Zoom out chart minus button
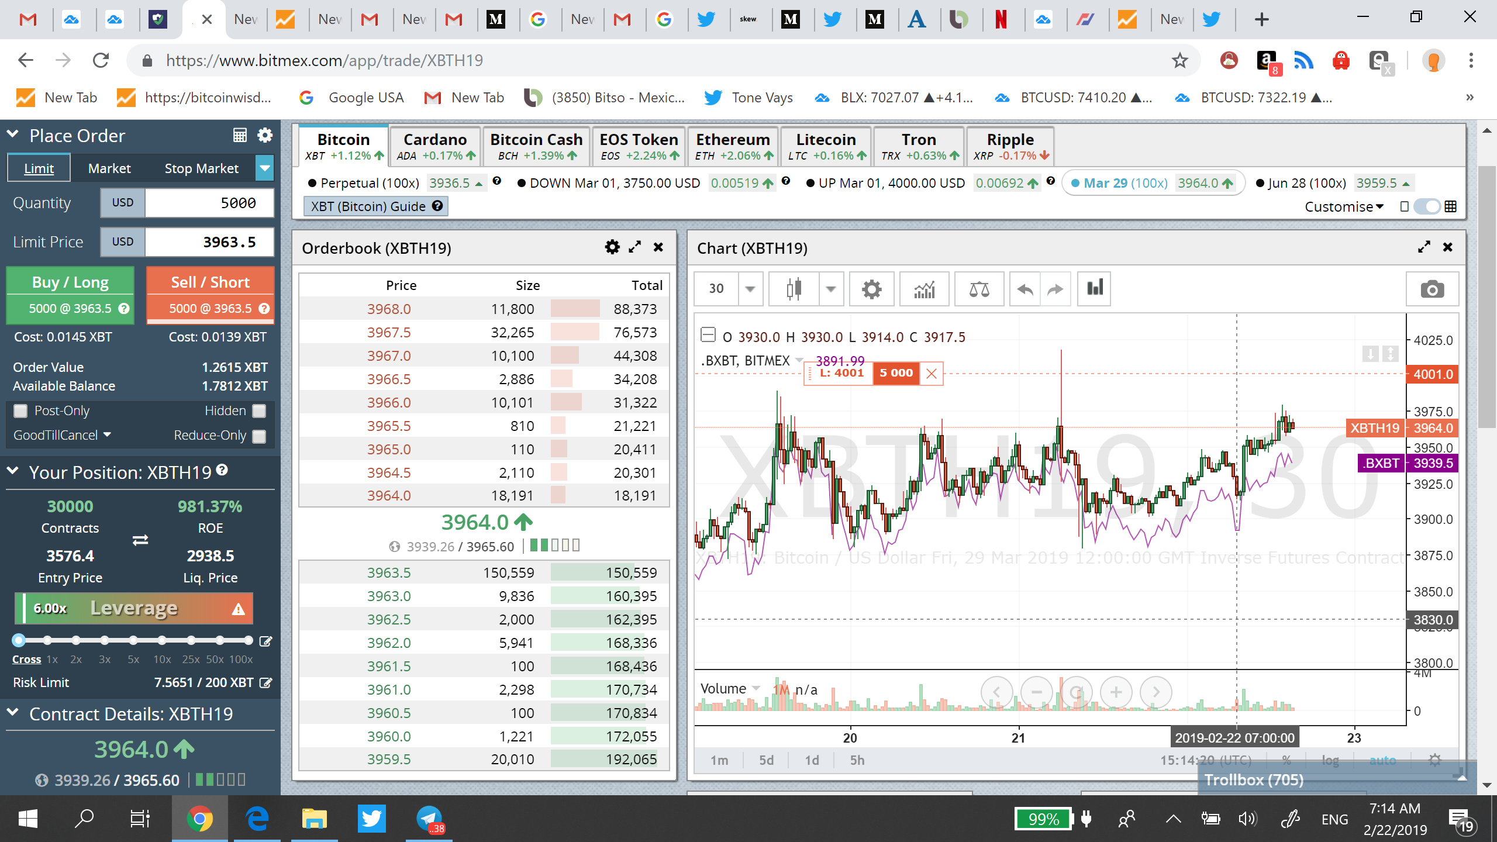The image size is (1497, 842). tap(1036, 692)
